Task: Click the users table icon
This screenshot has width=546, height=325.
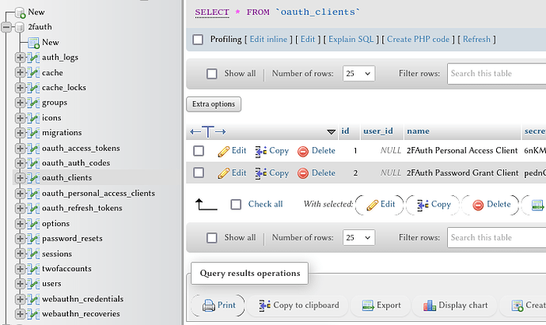Action: [33, 284]
